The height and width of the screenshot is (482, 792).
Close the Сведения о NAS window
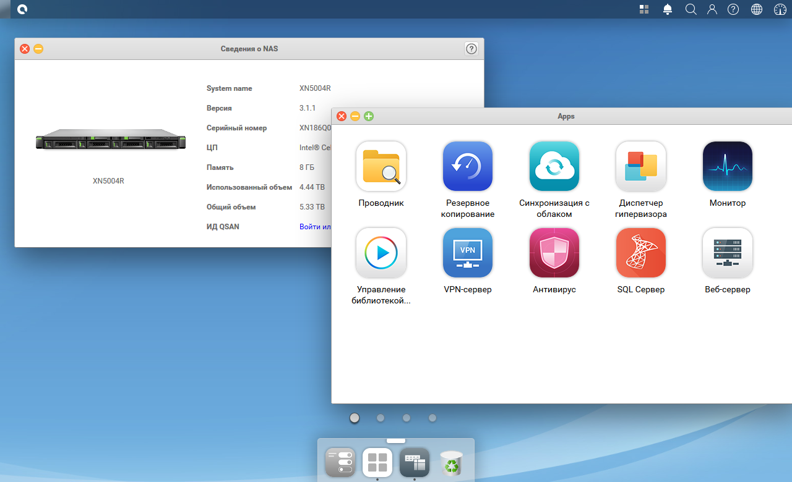(x=25, y=49)
